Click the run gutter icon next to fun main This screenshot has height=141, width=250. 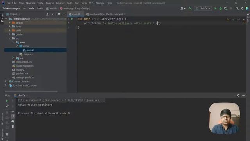[72, 19]
